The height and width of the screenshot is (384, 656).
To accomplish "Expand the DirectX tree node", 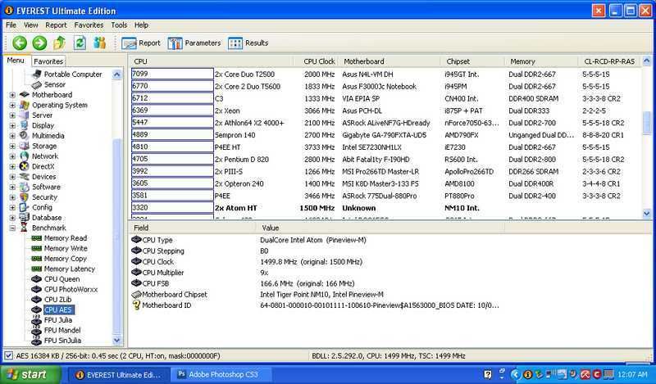I will (12, 167).
